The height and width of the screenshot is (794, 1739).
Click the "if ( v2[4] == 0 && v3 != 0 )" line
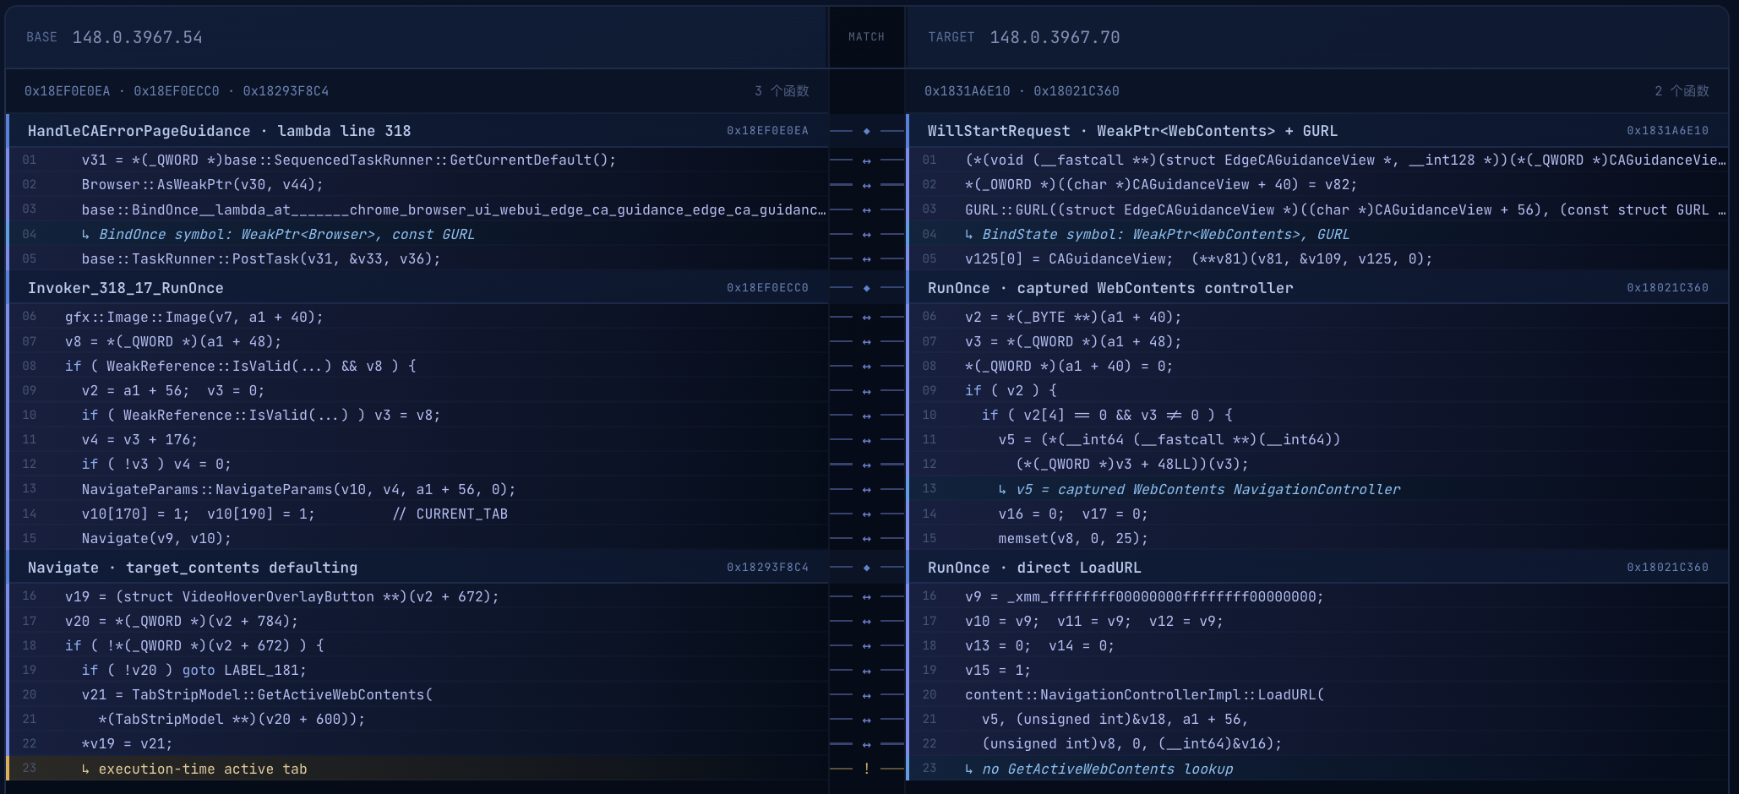point(1317,415)
